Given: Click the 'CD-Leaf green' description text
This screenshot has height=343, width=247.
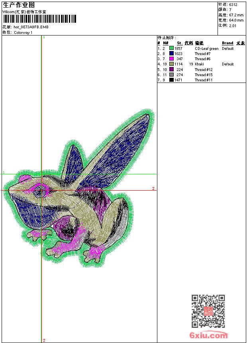Looking at the screenshot, I should click(x=206, y=49).
